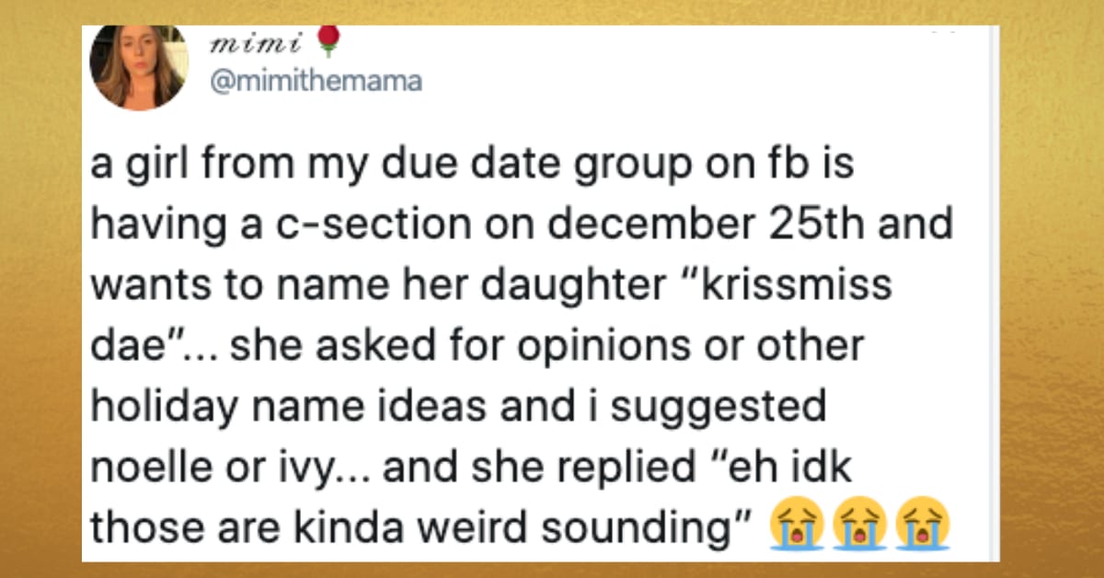Click the avatar thumbnail of the tweet author

(139, 69)
